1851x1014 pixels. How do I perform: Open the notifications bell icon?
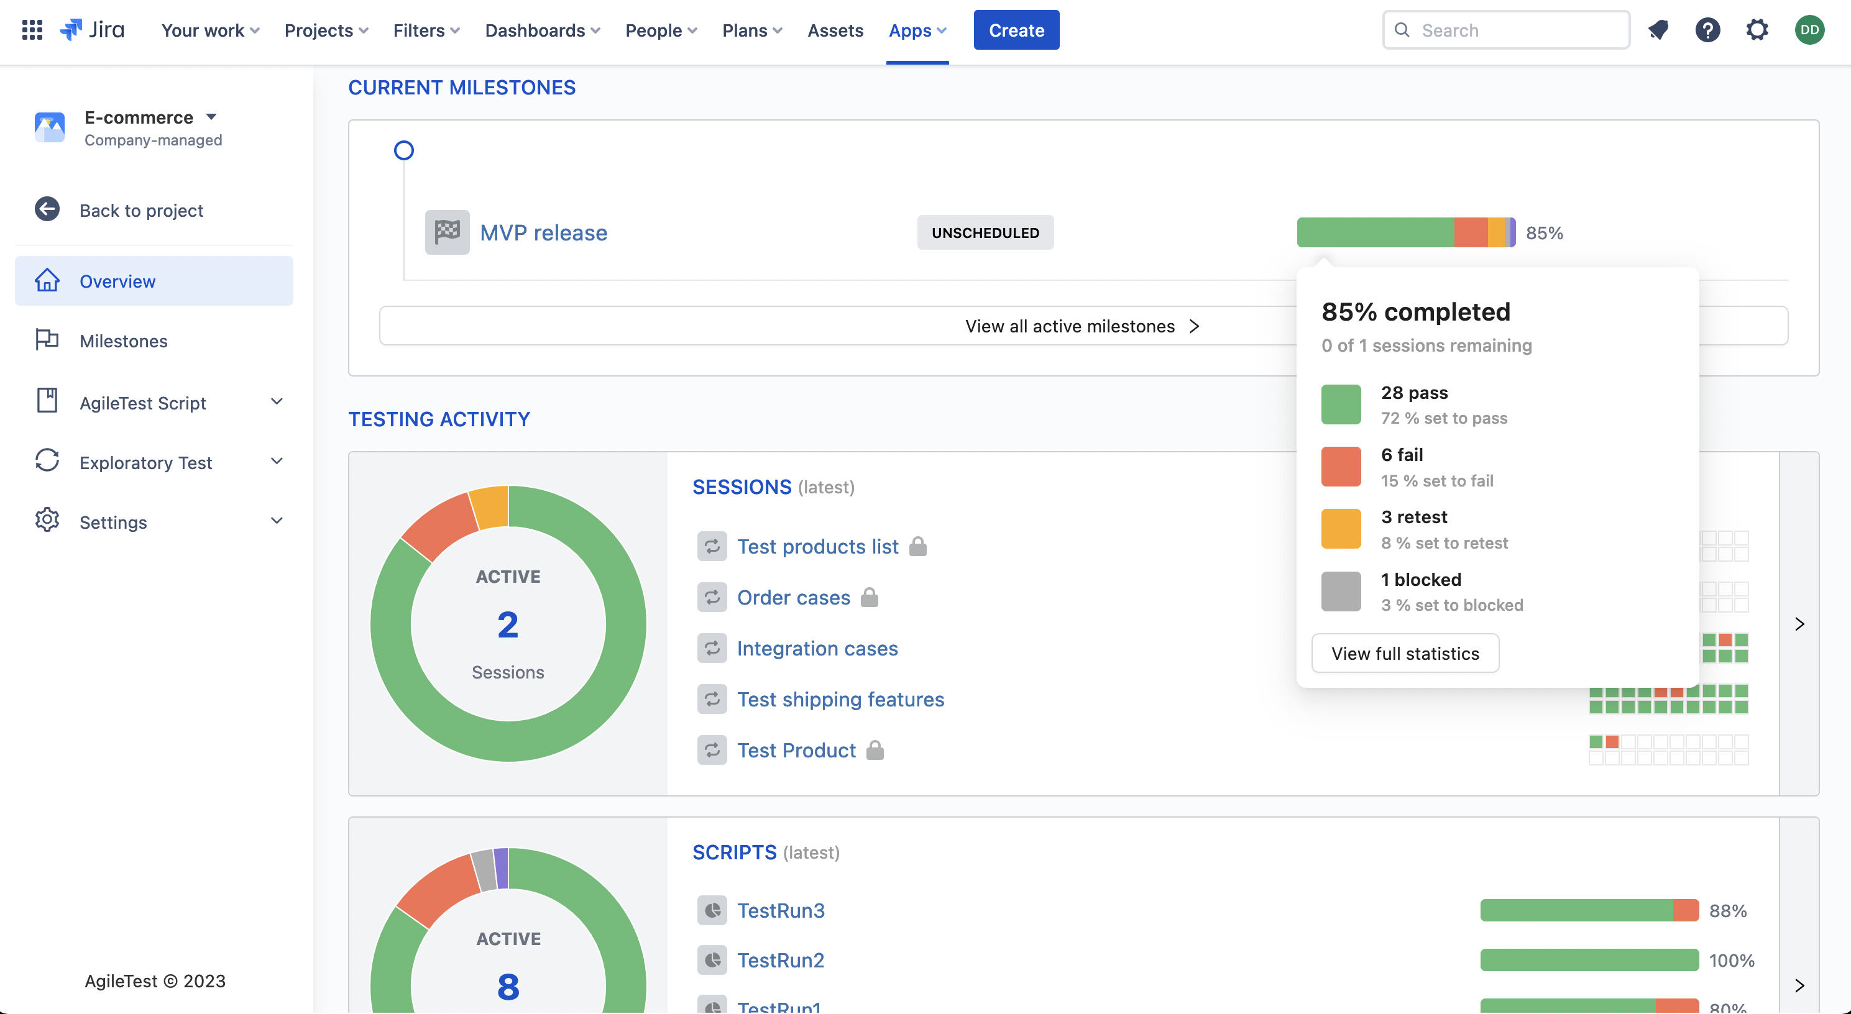pyautogui.click(x=1658, y=30)
